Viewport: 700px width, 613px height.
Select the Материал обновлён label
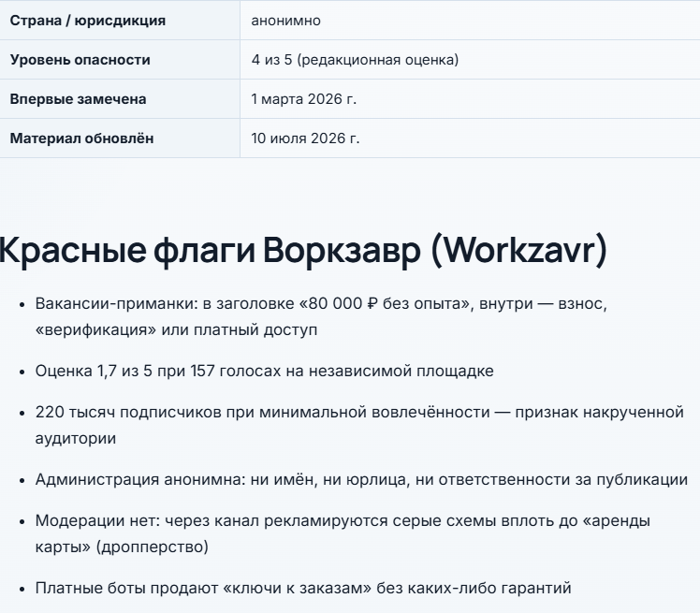click(81, 139)
